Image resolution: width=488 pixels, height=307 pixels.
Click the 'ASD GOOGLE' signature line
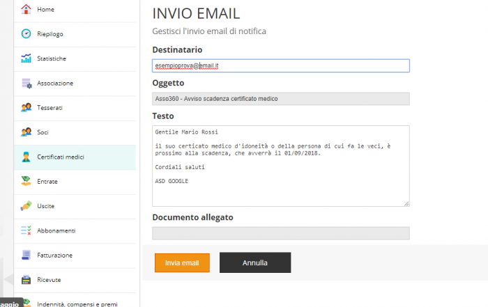pyautogui.click(x=171, y=181)
